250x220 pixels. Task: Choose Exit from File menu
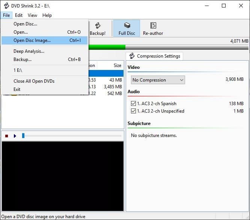pos(45,89)
